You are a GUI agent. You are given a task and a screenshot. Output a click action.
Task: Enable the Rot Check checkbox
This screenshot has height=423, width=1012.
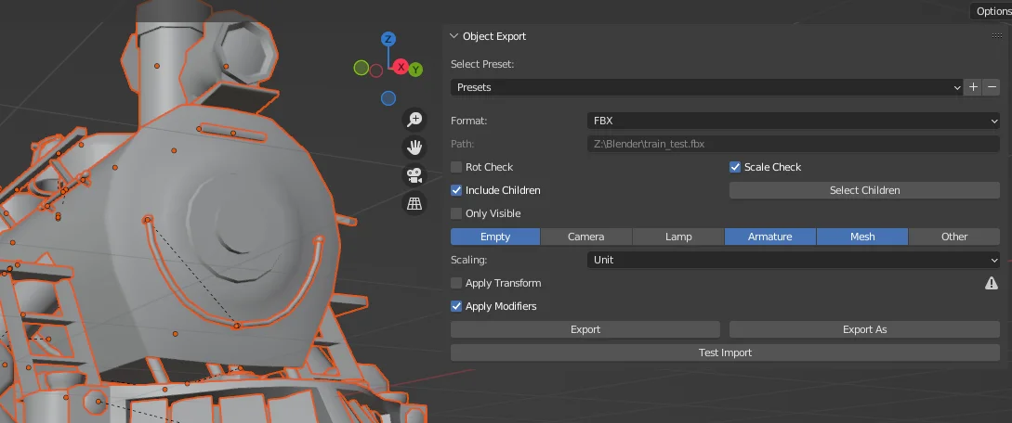click(x=456, y=167)
